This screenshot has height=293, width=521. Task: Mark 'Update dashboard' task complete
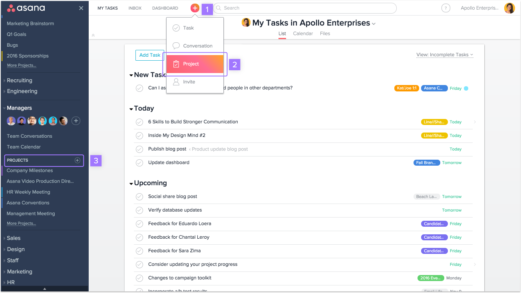(139, 163)
